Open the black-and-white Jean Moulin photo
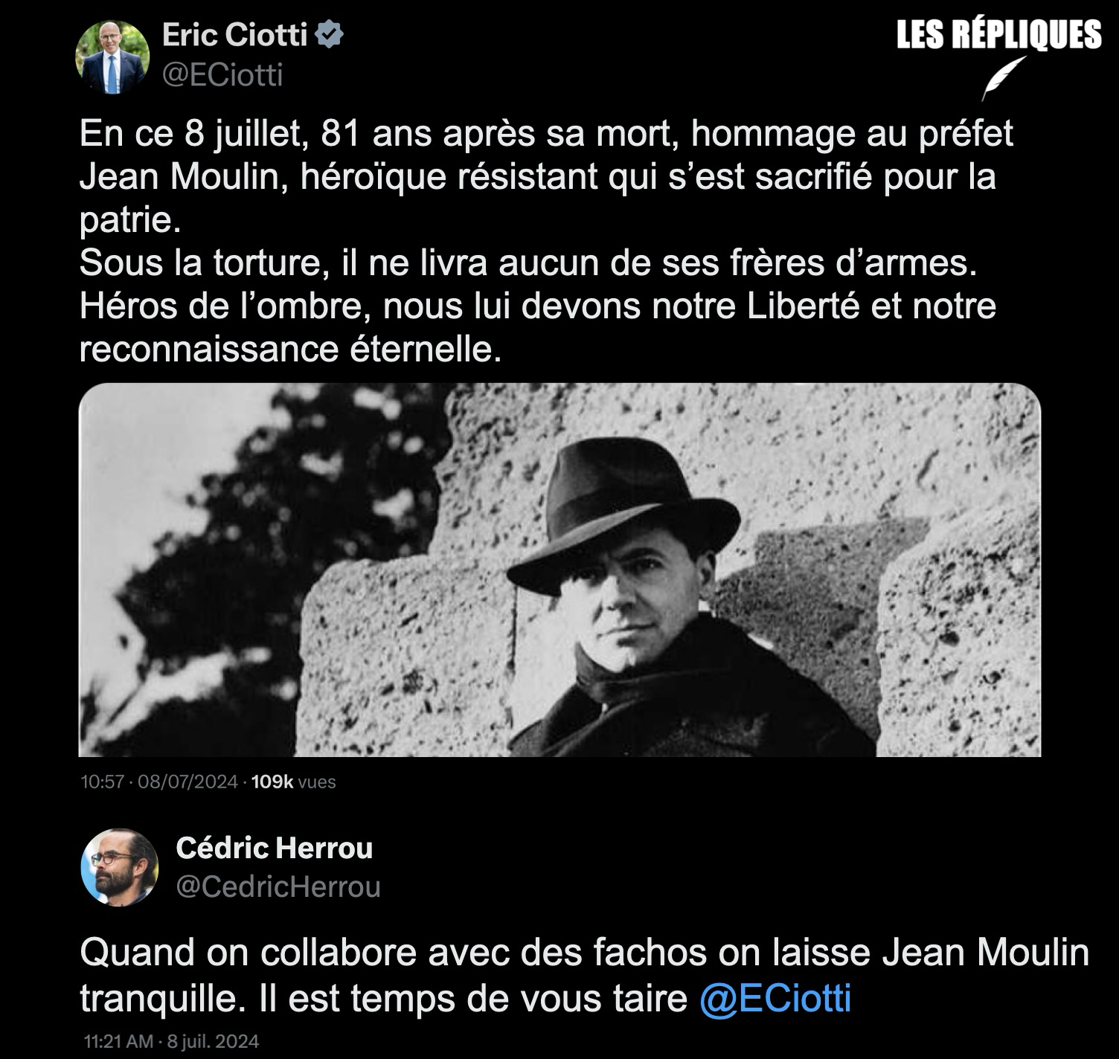 click(559, 570)
